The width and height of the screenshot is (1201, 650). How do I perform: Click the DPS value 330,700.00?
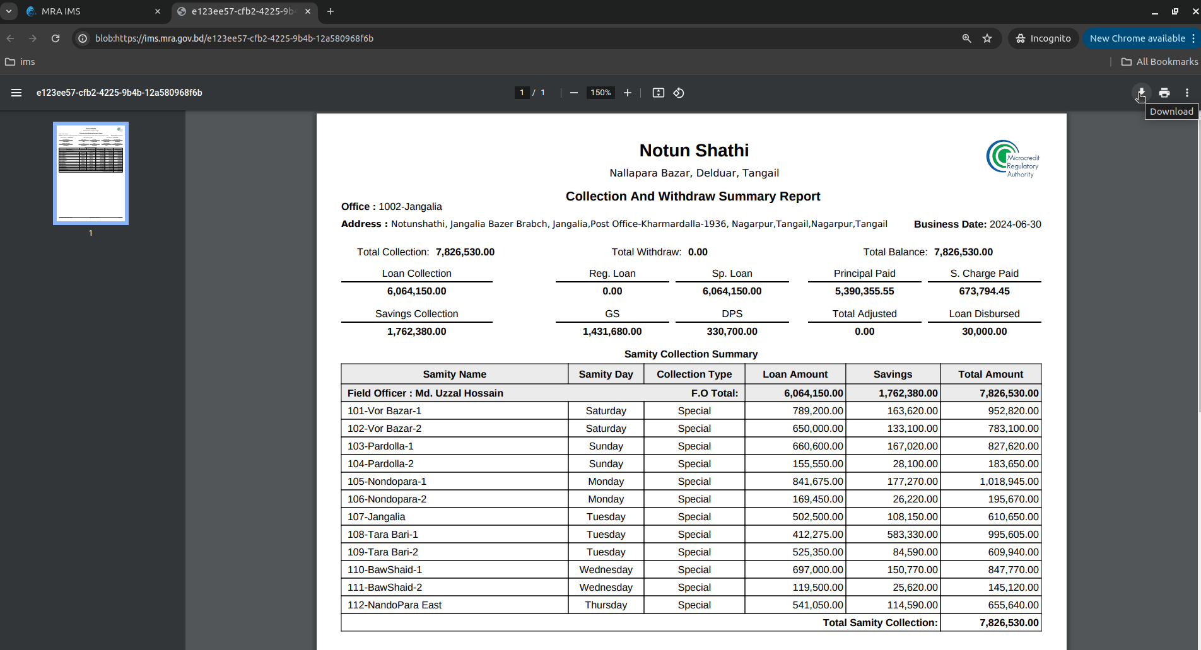click(732, 331)
